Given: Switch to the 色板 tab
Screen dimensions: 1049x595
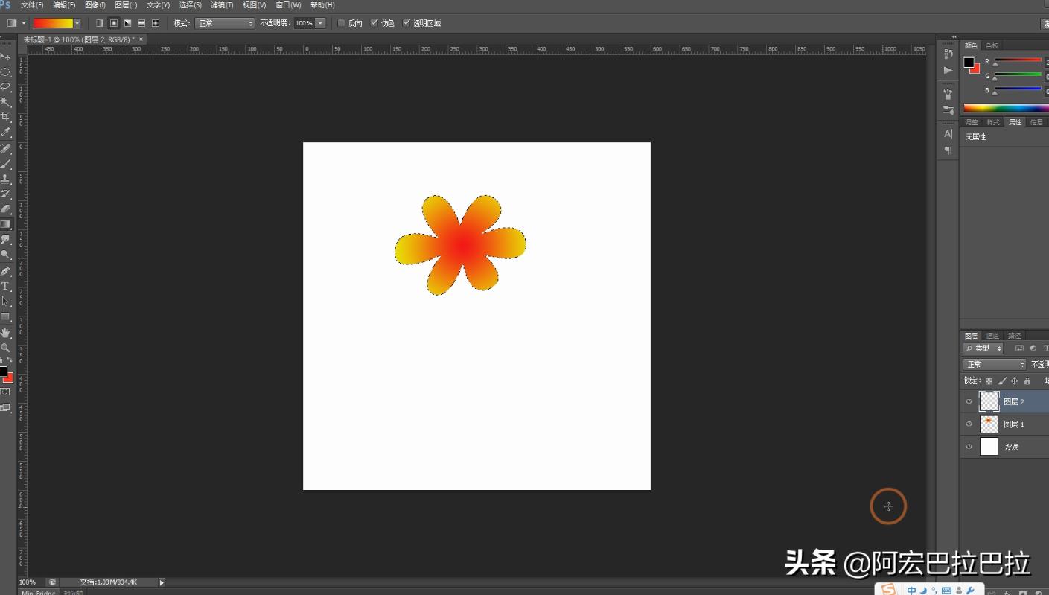Looking at the screenshot, I should (992, 45).
